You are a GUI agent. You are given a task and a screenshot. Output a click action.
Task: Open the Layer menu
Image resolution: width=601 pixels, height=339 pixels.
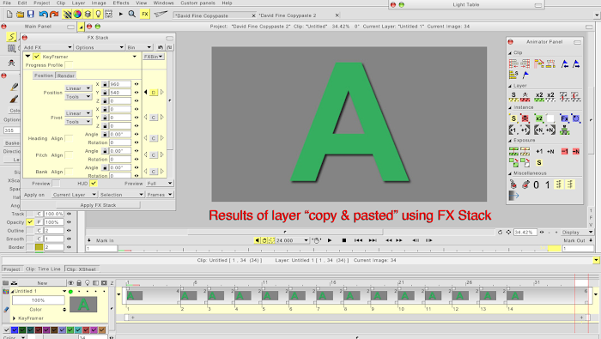pos(78,3)
